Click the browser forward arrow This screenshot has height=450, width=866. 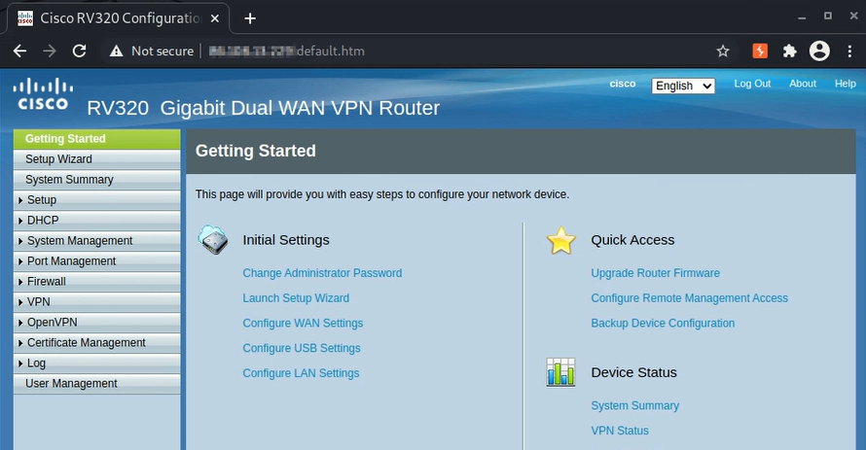point(50,52)
